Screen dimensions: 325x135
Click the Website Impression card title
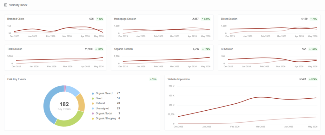click(x=179, y=79)
